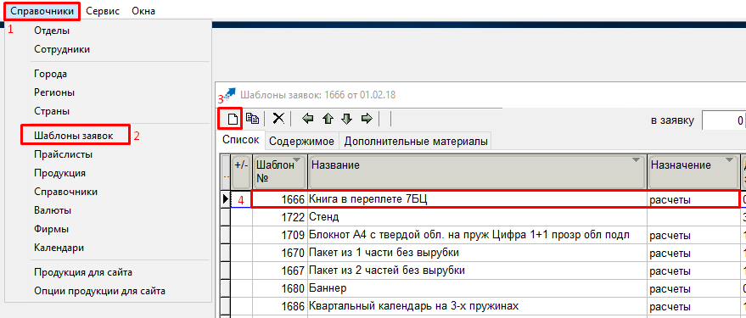Click the +/- column header
This screenshot has height=318, width=746.
(242, 171)
